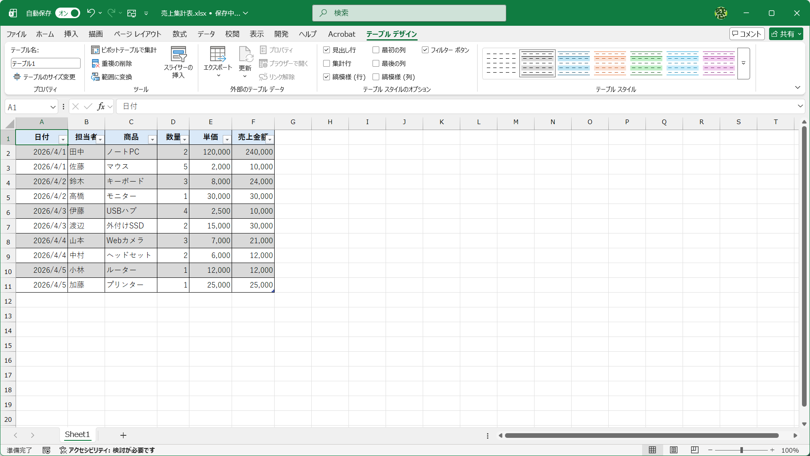This screenshot has width=810, height=456.
Task: Switch to the データ ribbon tab
Action: [x=206, y=34]
